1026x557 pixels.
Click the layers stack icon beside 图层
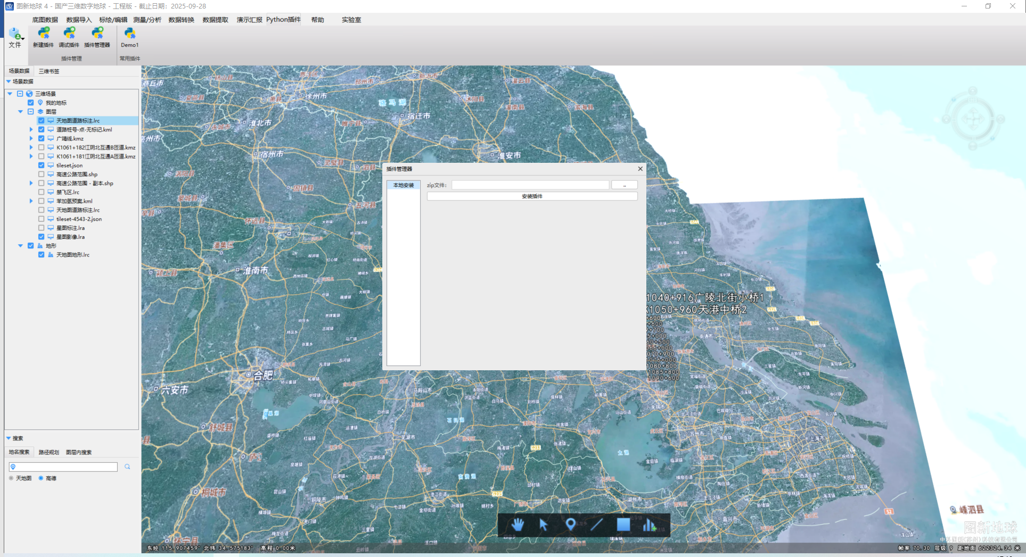coord(40,112)
